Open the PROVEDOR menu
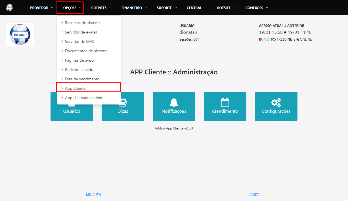348x201 pixels. 39,8
